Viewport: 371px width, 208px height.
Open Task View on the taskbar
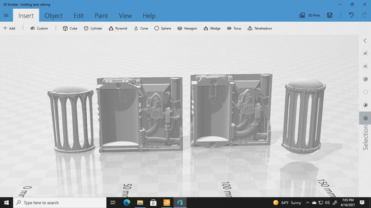pos(113,202)
